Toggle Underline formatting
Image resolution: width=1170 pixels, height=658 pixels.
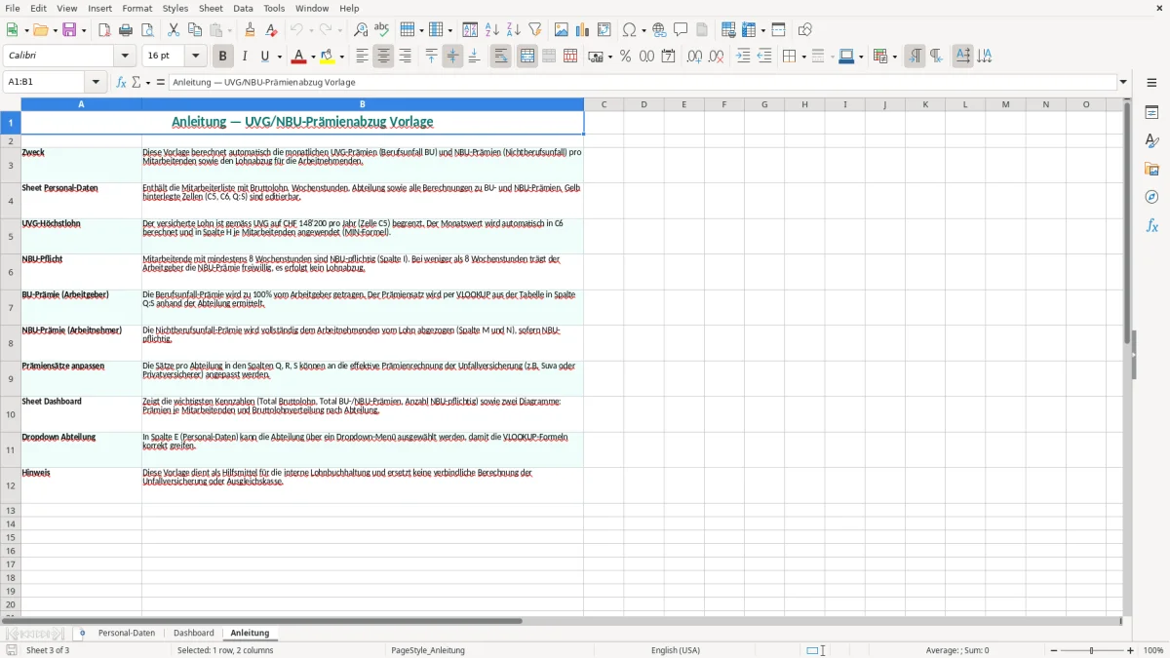pyautogui.click(x=265, y=57)
